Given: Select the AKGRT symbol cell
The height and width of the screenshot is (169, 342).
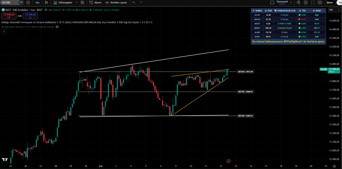Looking at the screenshot, I should click(257, 24).
